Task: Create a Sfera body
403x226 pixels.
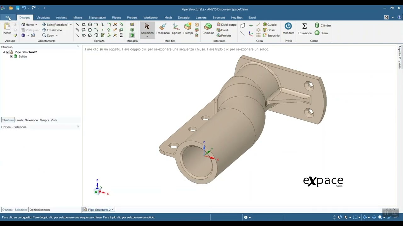Action: (321, 33)
